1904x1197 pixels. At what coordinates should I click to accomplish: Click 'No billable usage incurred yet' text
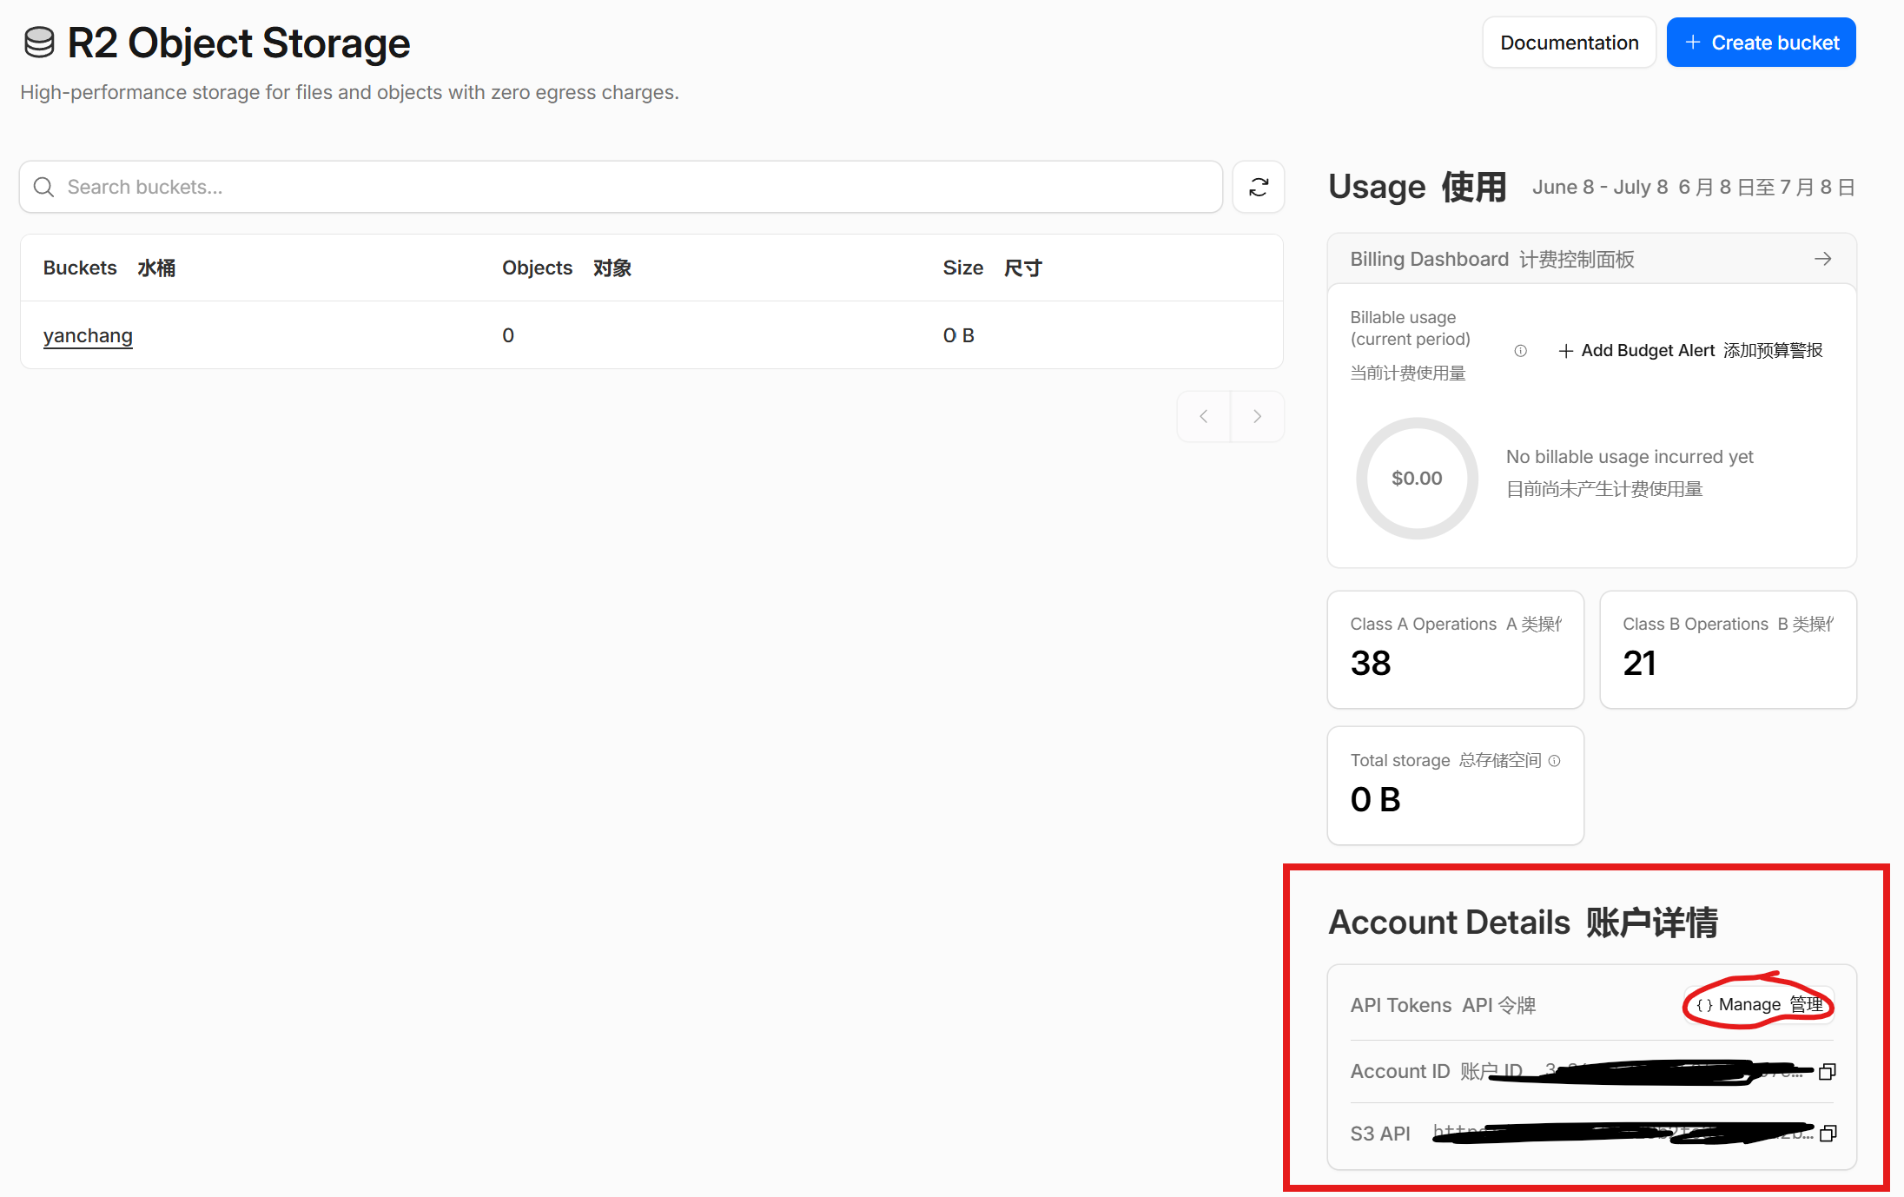click(x=1630, y=457)
